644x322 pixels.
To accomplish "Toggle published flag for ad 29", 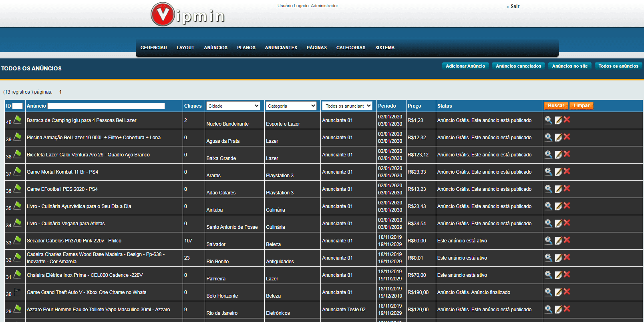I will (x=18, y=309).
